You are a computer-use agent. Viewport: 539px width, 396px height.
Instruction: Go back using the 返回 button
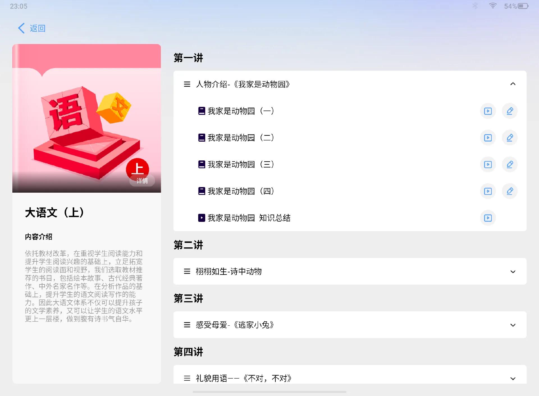pyautogui.click(x=32, y=28)
